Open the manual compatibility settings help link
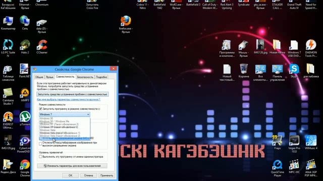323x181 pixels. click(x=69, y=100)
